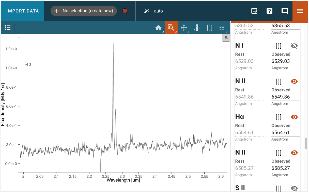
Task: Click the home reset zoom icon
Action: [159, 28]
